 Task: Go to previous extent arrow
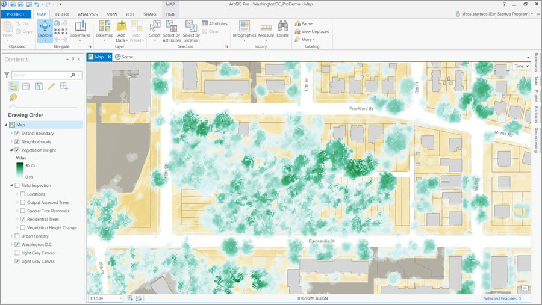point(57,39)
